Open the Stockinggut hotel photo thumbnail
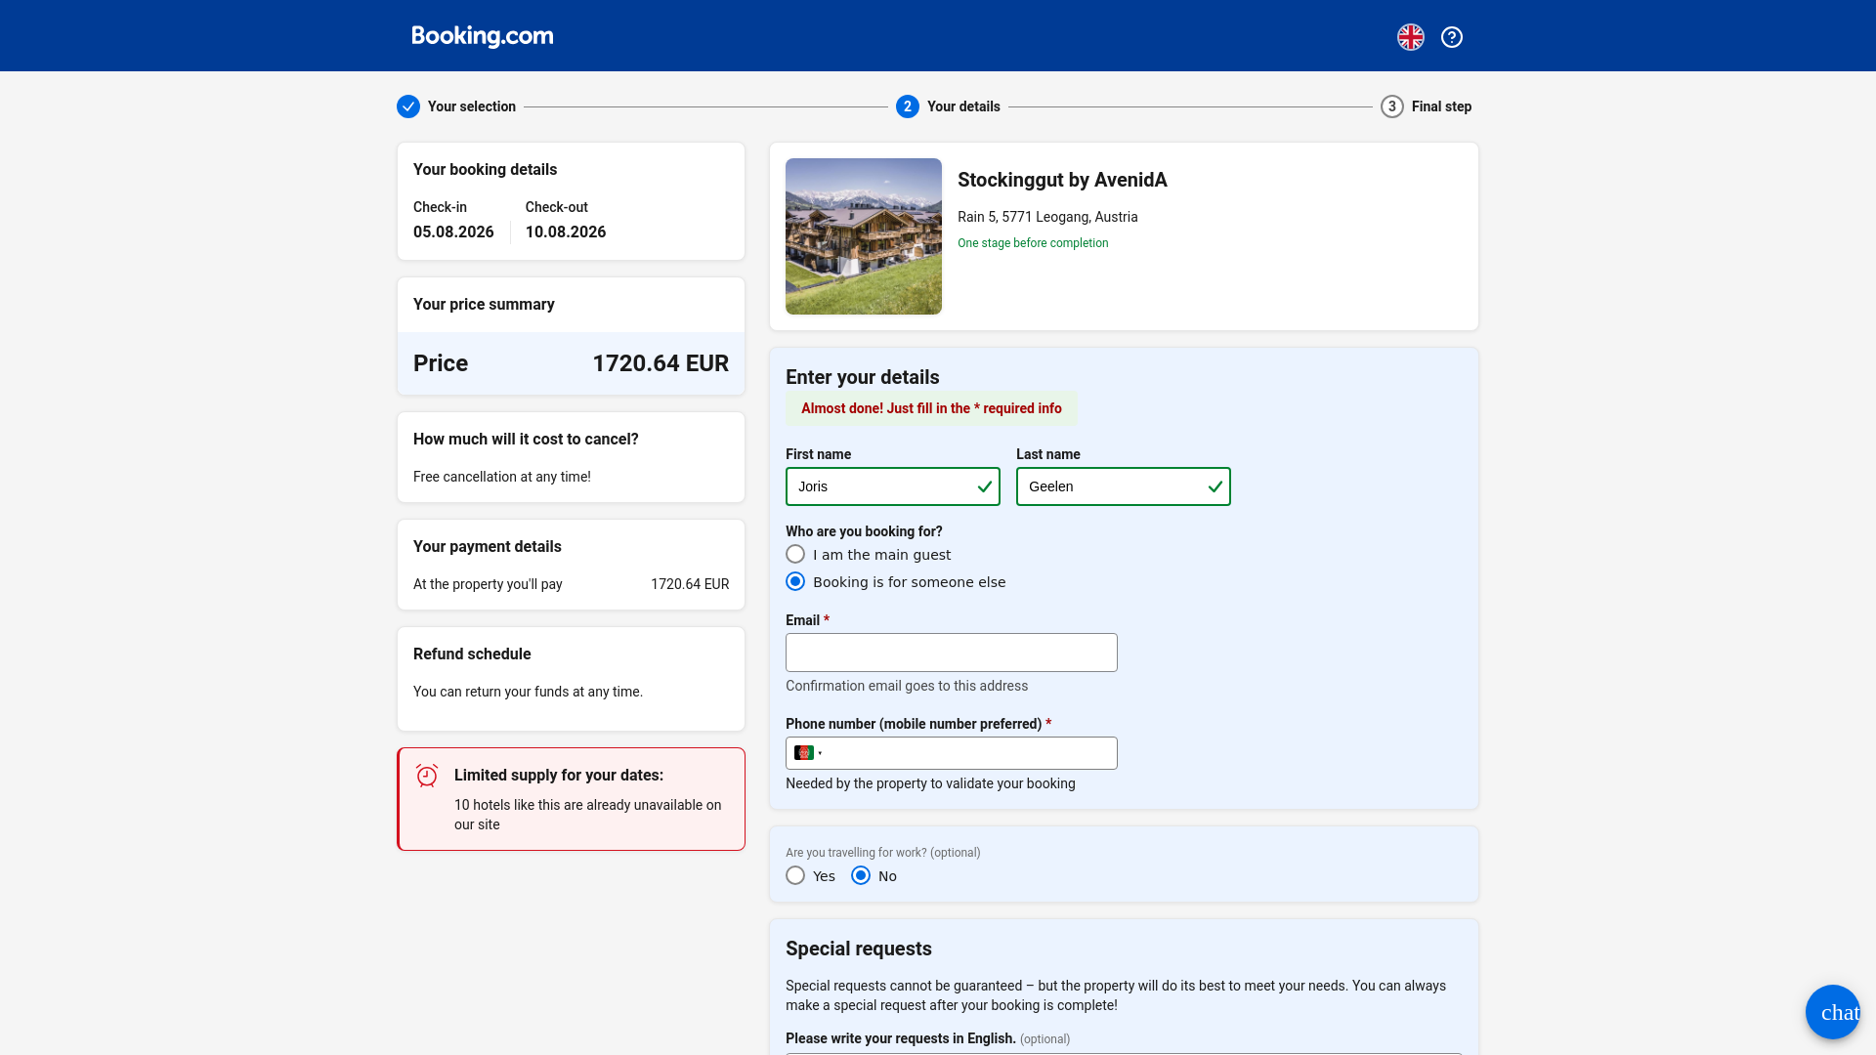Screen dimensions: 1876x1055 point(864,236)
